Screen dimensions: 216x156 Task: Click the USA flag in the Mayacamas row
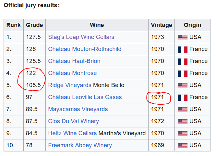[182, 110]
